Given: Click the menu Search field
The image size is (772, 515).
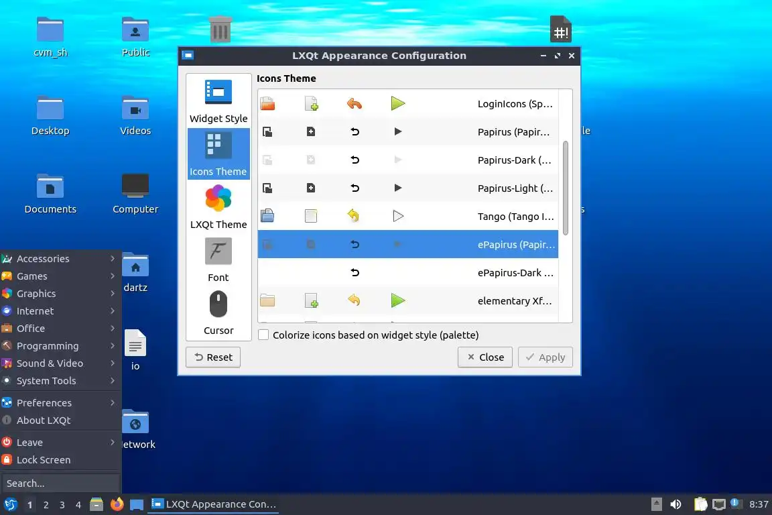Looking at the screenshot, I should 60,483.
